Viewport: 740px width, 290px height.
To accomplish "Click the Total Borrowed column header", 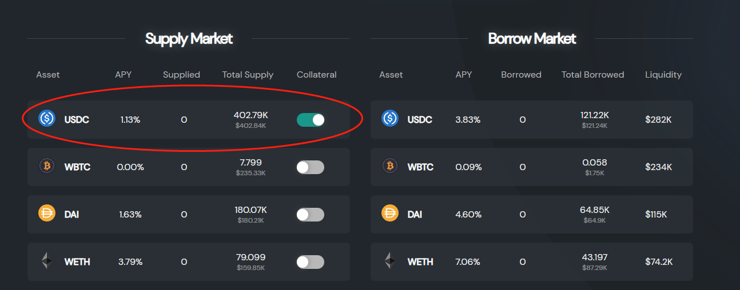I will click(x=592, y=75).
